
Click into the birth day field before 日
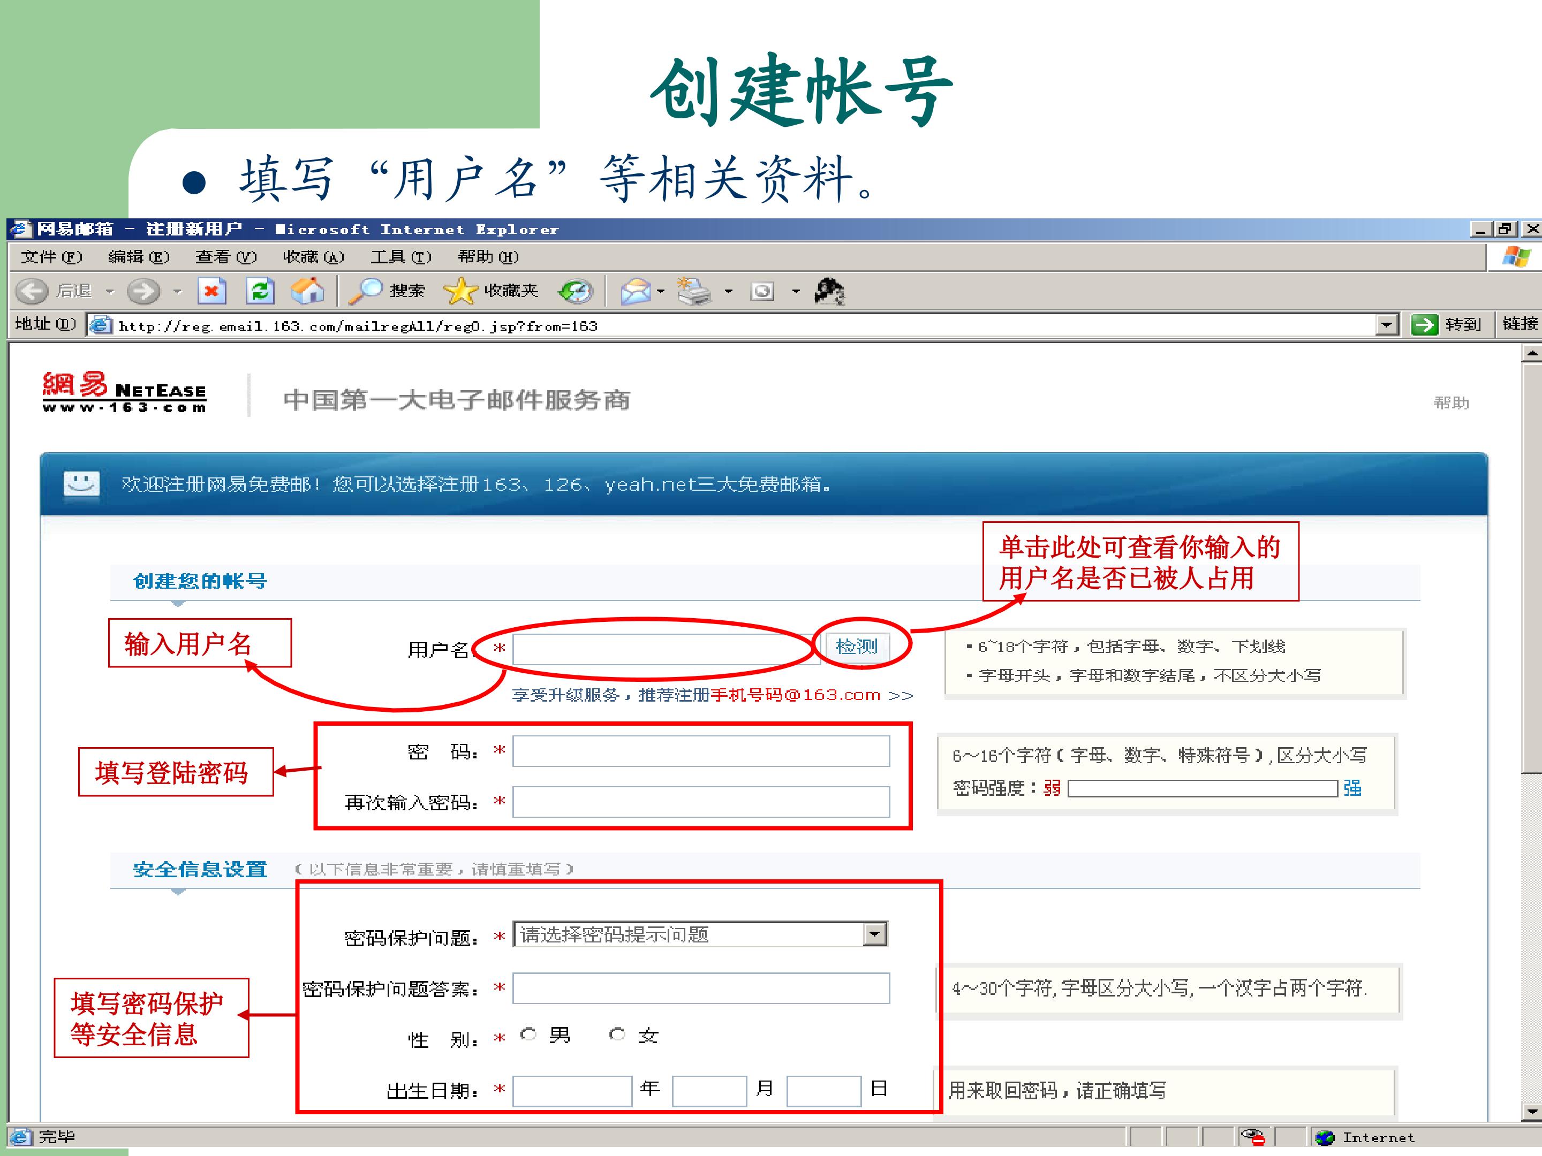click(x=824, y=1091)
